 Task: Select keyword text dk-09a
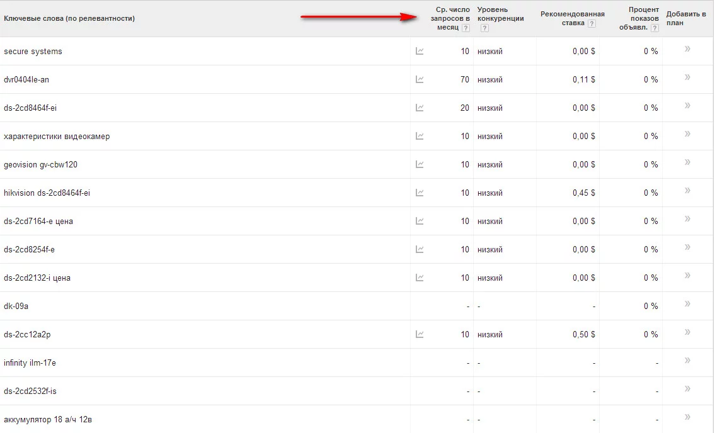[x=16, y=306]
